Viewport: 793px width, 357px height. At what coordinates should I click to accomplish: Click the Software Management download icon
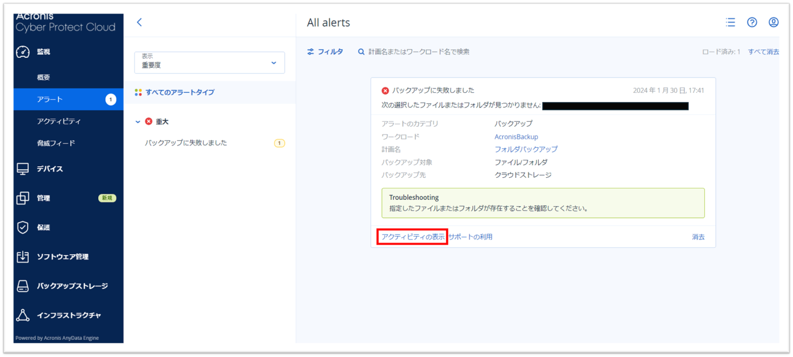point(23,257)
